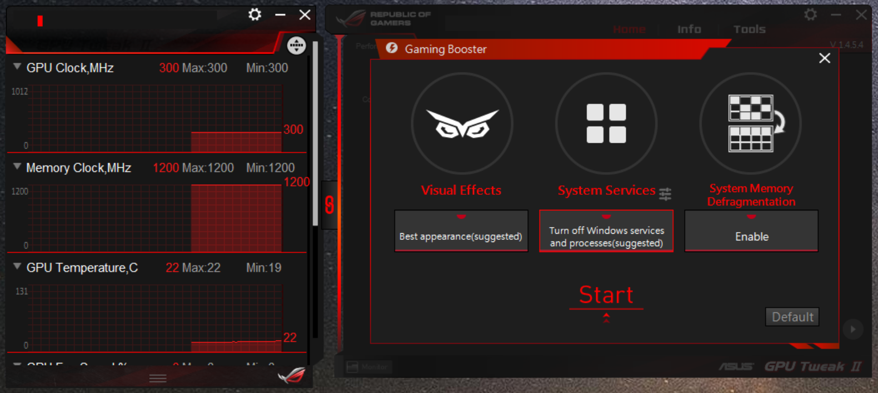Click the round move-handle icon in monitor panel
878x393 pixels.
point(296,46)
